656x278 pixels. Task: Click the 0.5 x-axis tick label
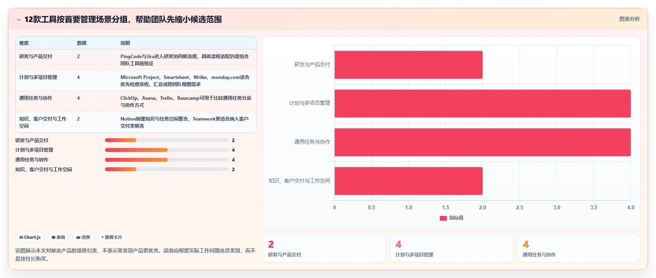[371, 208]
